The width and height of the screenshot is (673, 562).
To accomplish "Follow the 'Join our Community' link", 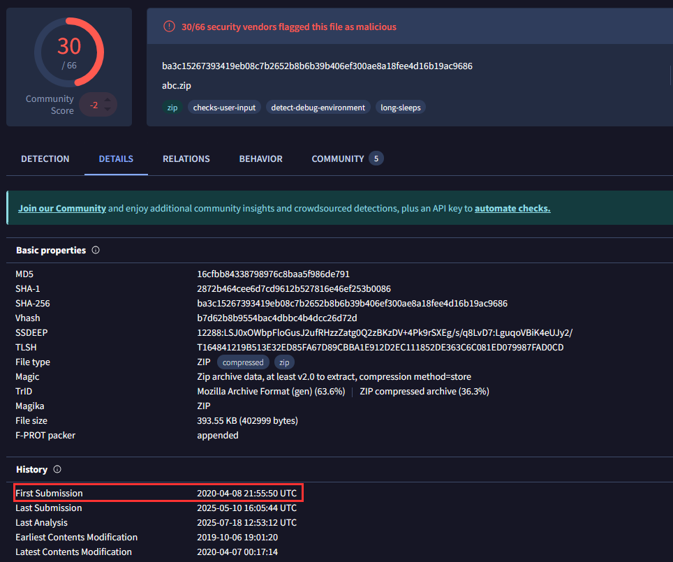I will coord(62,208).
